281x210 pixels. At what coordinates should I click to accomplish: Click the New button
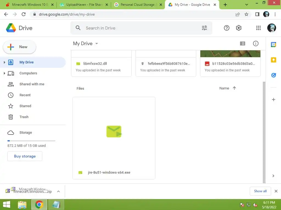19,47
